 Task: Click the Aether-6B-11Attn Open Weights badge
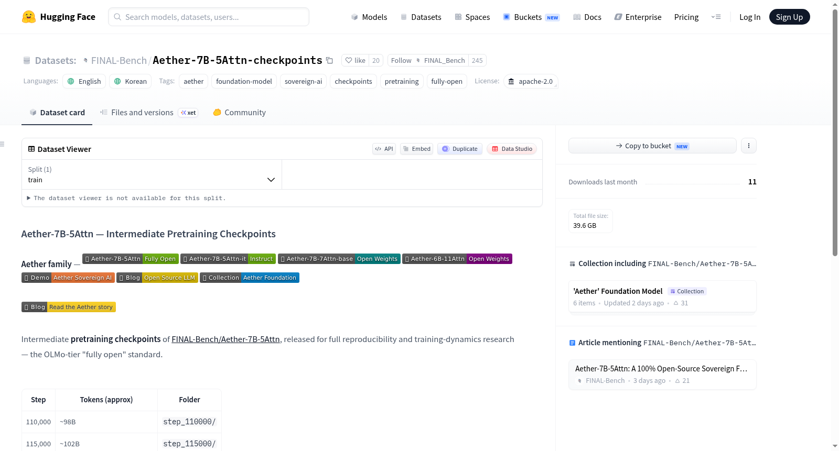[x=457, y=259]
